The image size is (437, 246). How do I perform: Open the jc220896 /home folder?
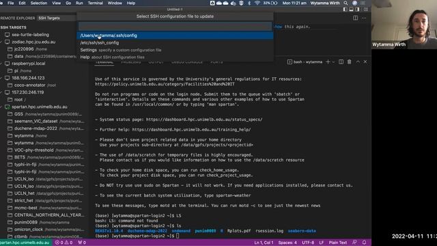pos(27,49)
